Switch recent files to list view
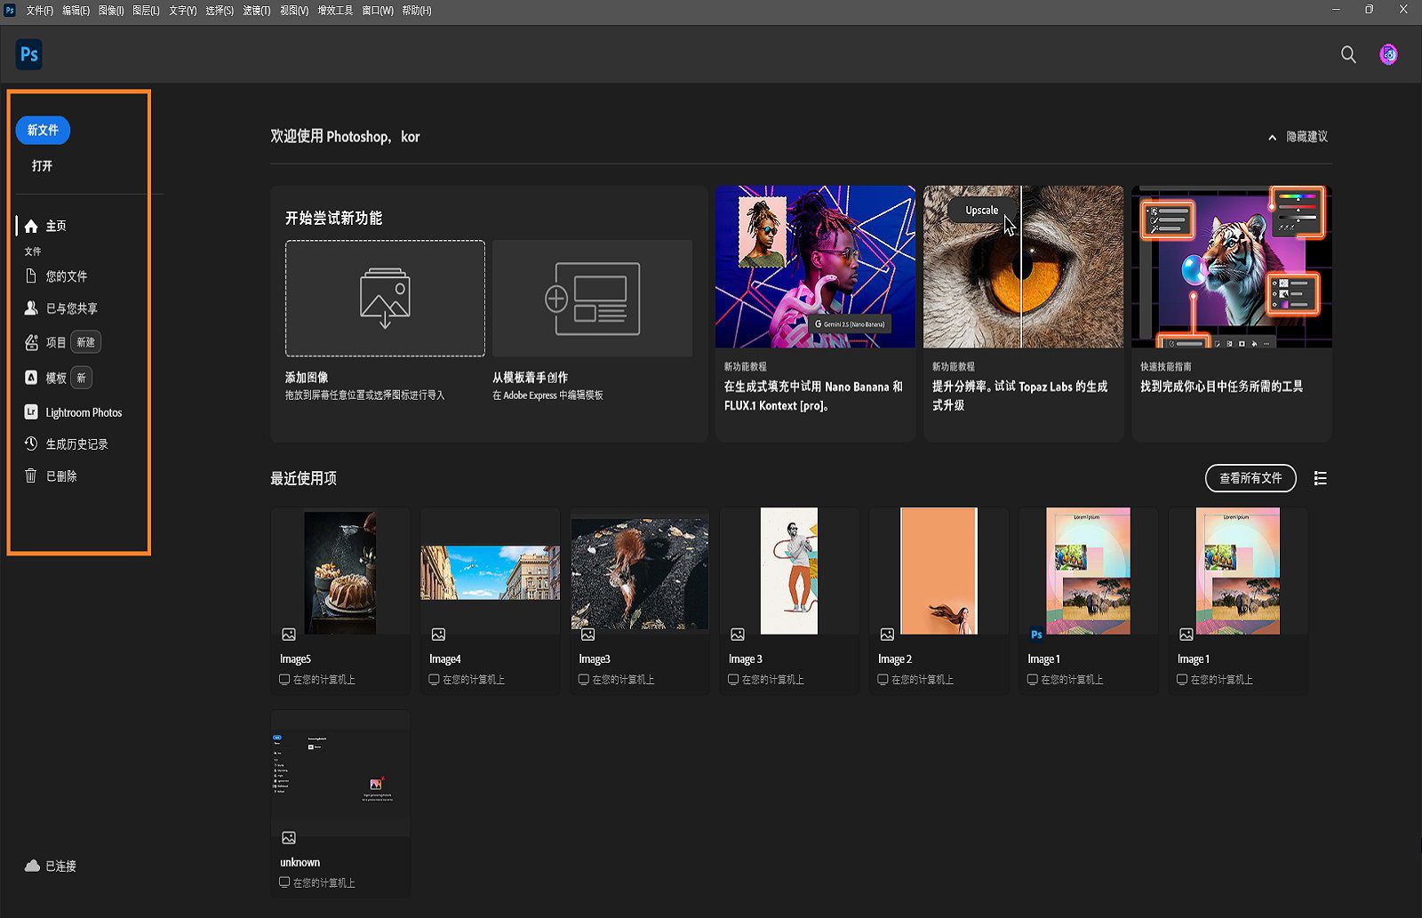This screenshot has width=1422, height=918. click(1320, 478)
